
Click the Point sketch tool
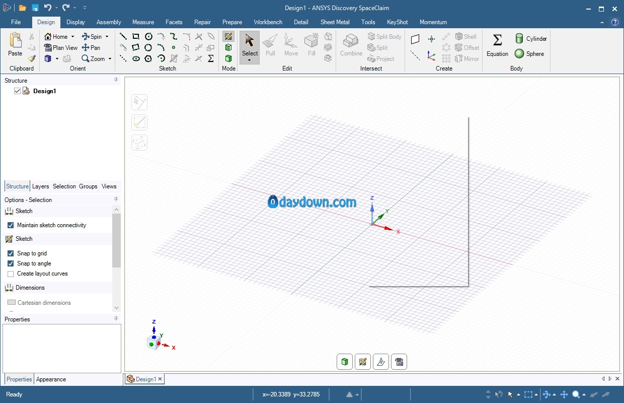point(174,47)
